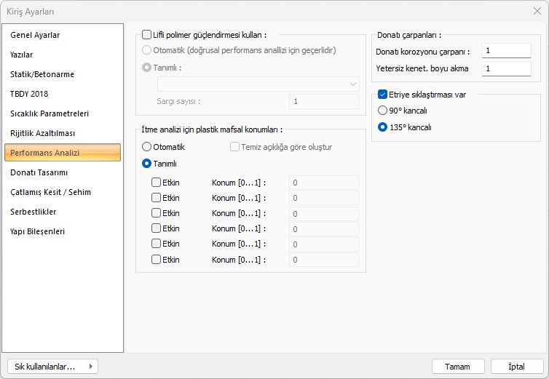Select the Otomatik plastic hinge radio button

147,147
